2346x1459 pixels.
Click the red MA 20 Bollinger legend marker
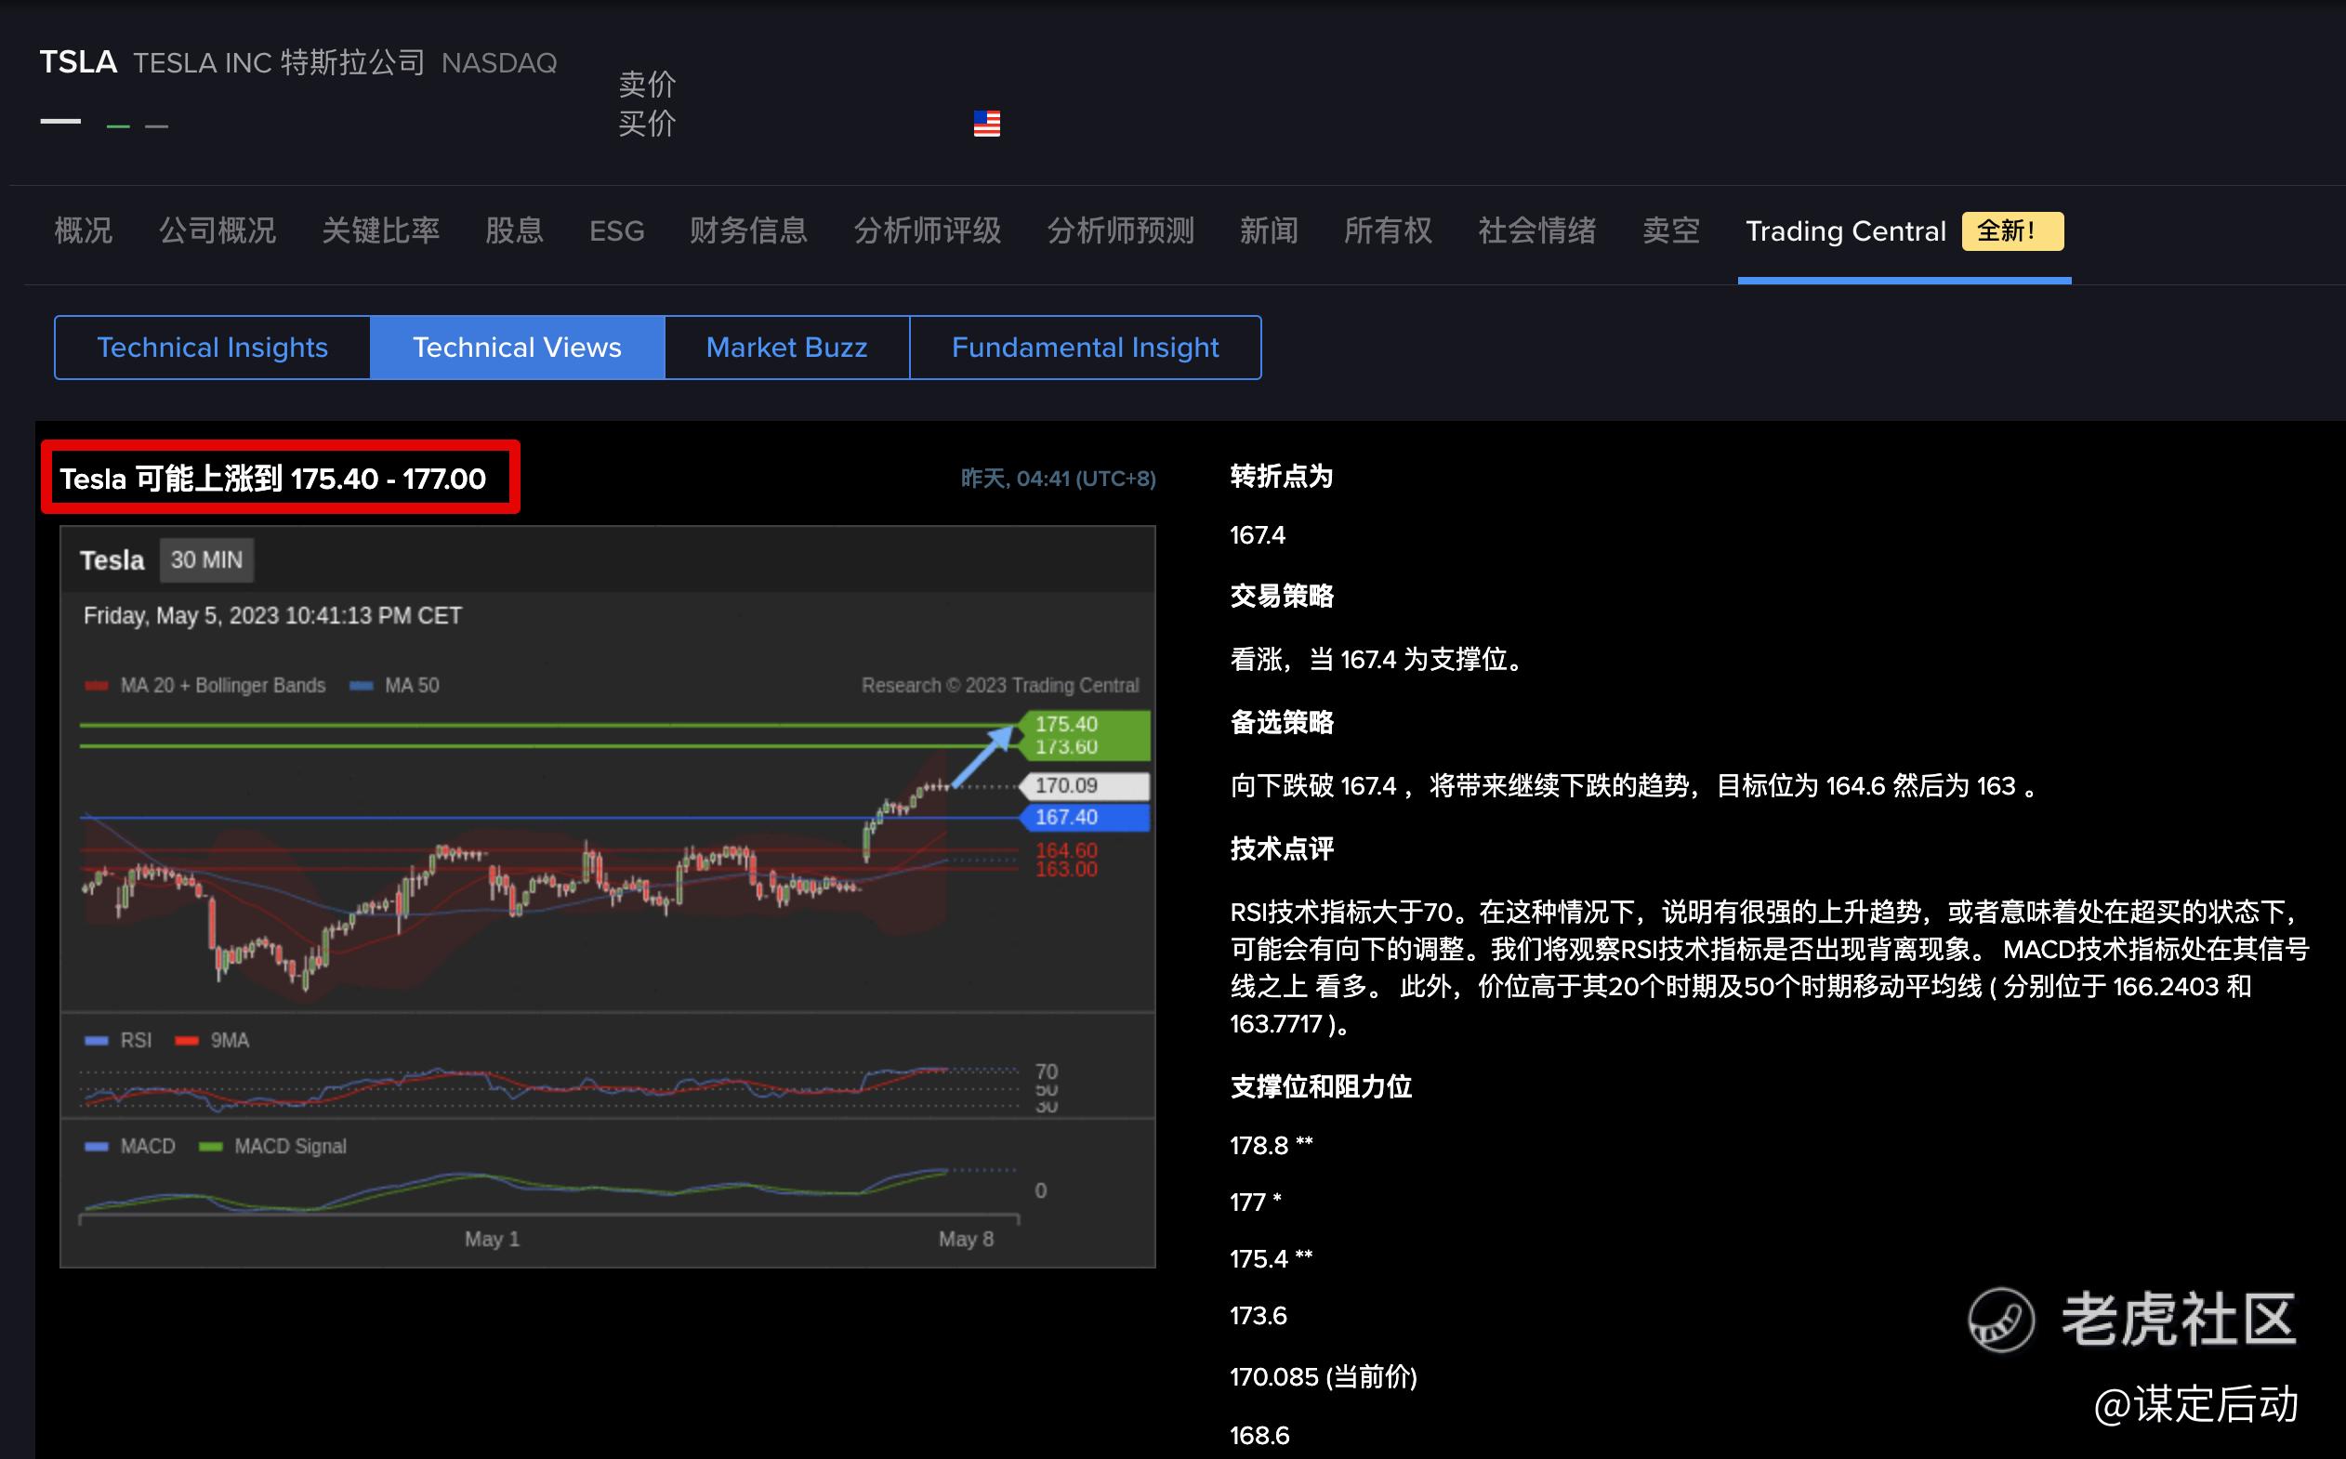pyautogui.click(x=97, y=686)
